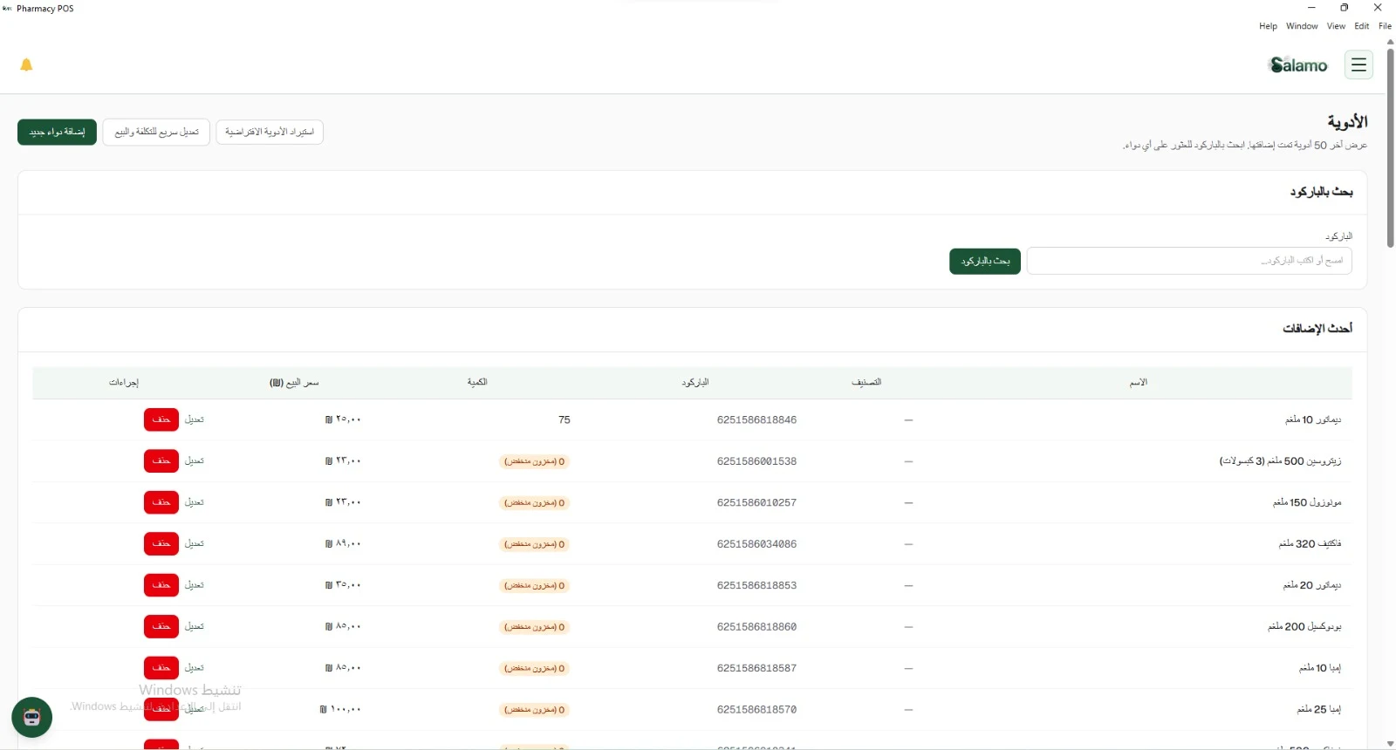Click استيراد الأدوية الافتراضية button
Screen dimensions: 1396x750
270,132
